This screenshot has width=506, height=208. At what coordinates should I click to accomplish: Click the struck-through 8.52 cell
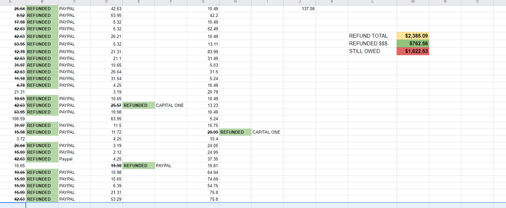pos(13,15)
